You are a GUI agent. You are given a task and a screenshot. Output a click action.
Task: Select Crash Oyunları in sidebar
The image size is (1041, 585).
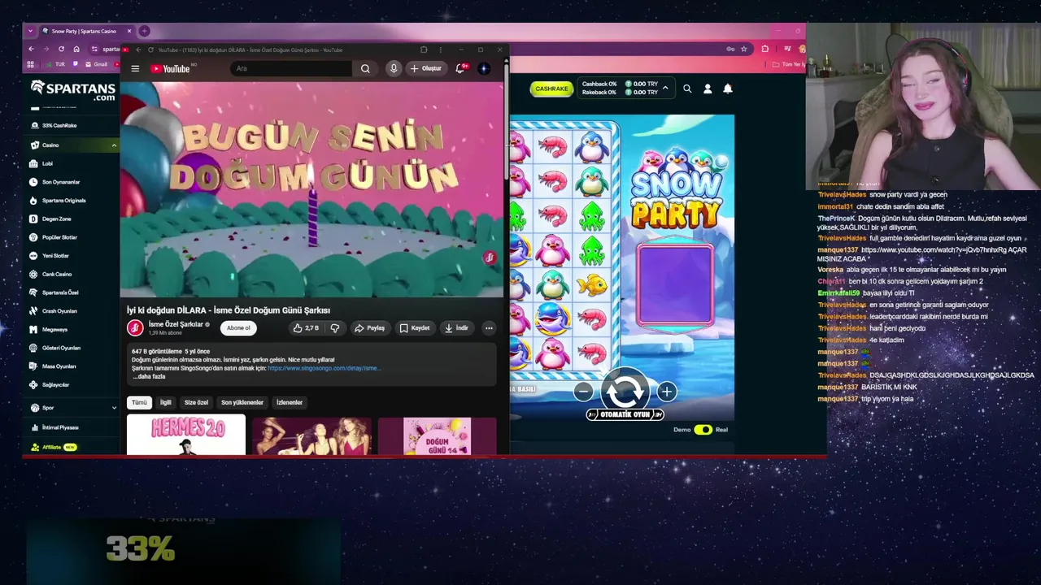pos(59,311)
